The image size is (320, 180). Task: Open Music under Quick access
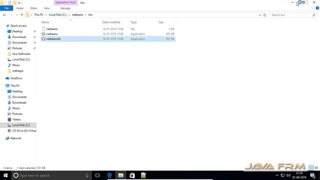(16, 65)
